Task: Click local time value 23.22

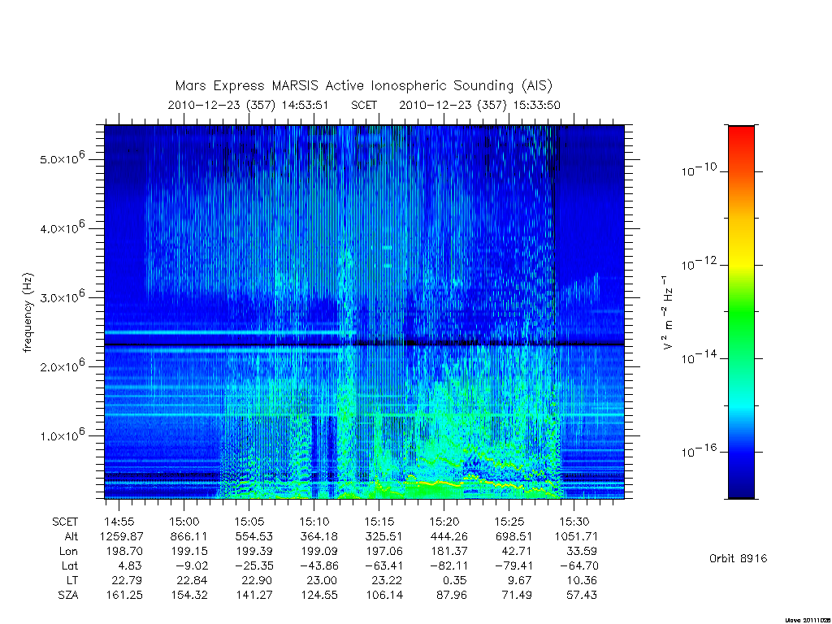Action: (x=387, y=580)
